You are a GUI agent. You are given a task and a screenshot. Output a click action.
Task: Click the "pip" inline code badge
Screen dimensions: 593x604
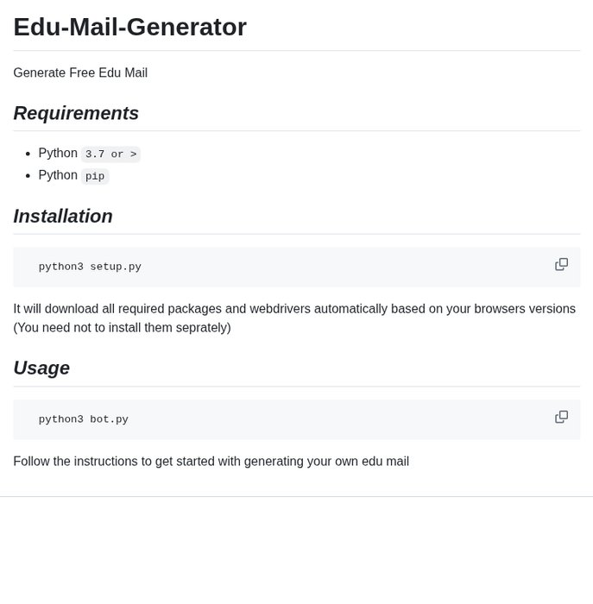95,176
